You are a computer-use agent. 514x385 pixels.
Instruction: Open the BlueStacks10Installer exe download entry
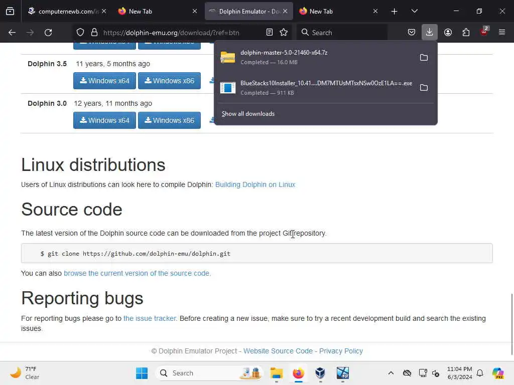click(315, 88)
